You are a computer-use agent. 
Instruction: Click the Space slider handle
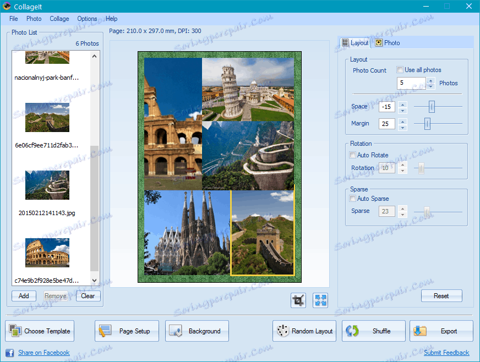tap(432, 107)
